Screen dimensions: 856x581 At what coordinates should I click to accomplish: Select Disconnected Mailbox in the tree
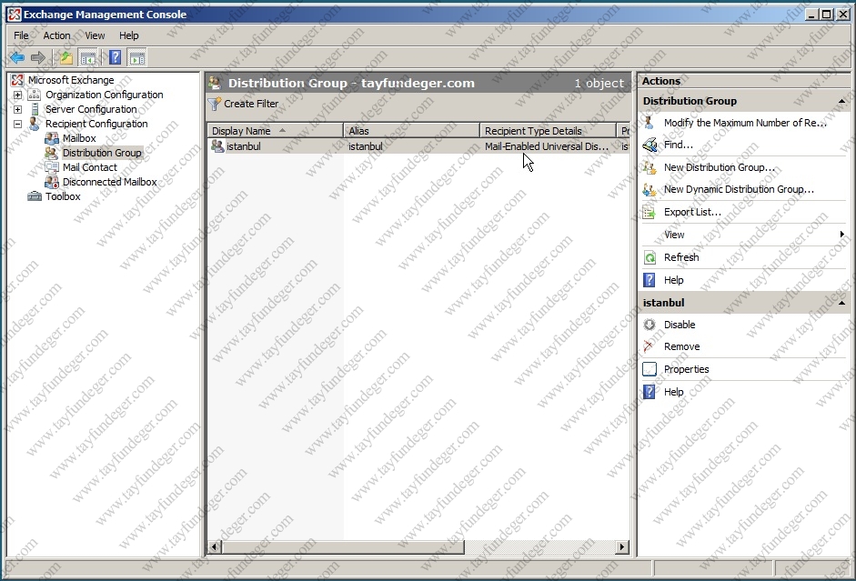coord(110,182)
